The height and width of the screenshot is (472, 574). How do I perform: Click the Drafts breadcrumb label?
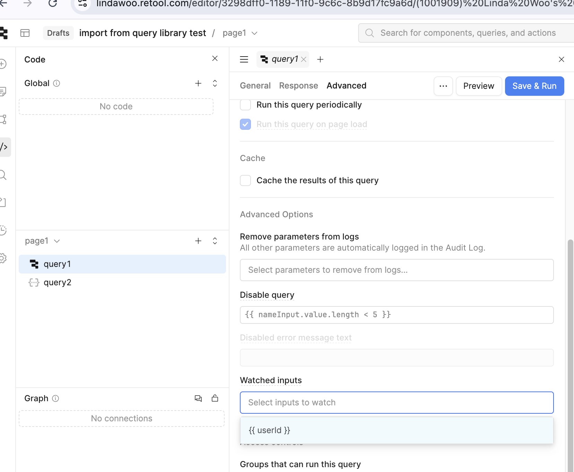(58, 33)
